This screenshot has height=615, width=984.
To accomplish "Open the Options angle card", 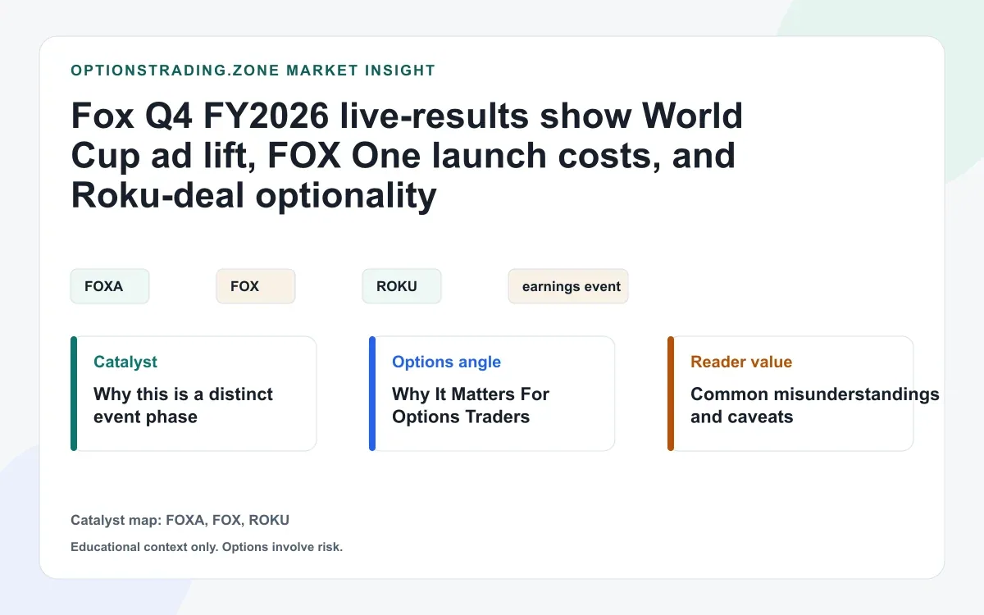I will pos(492,394).
